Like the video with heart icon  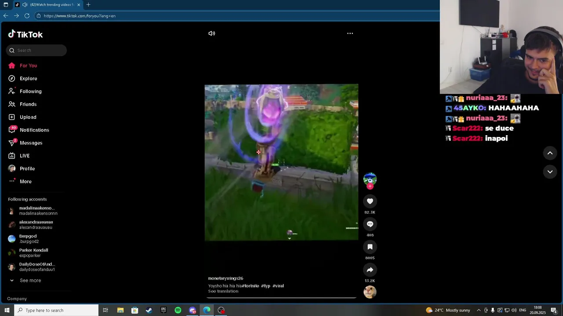coord(370,201)
